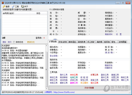
Task: Toggle the 保存日志 checkbox
Action: [x=14, y=42]
